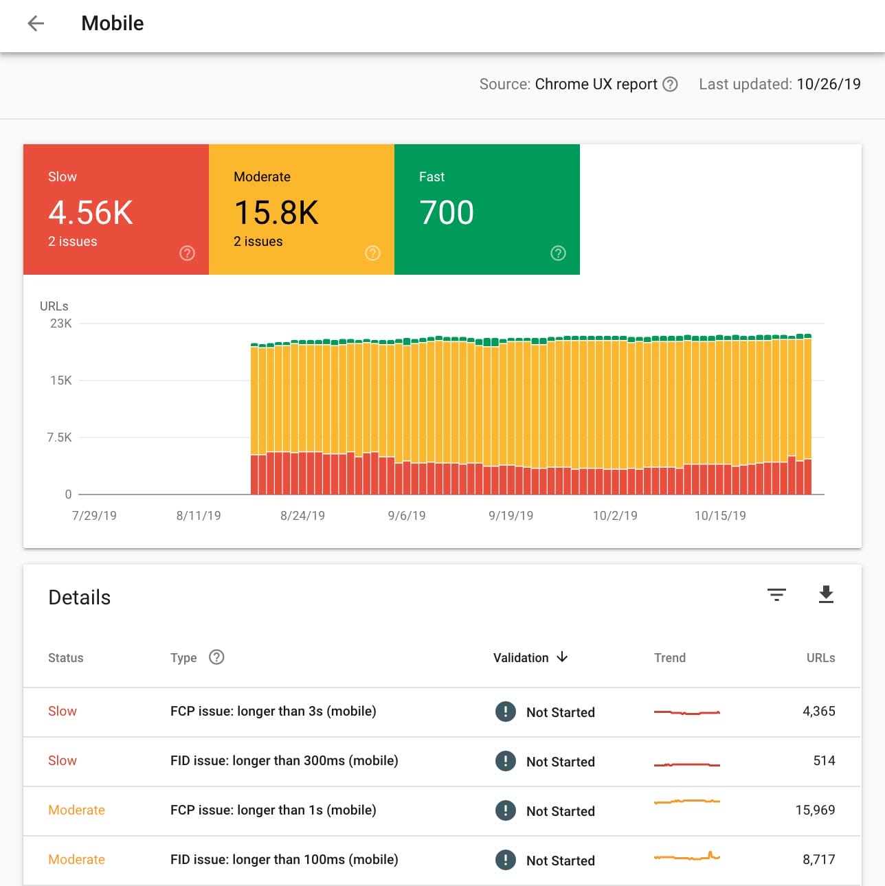This screenshot has height=886, width=885.
Task: Toggle the Moderate 15.8K status card
Action: [x=301, y=209]
